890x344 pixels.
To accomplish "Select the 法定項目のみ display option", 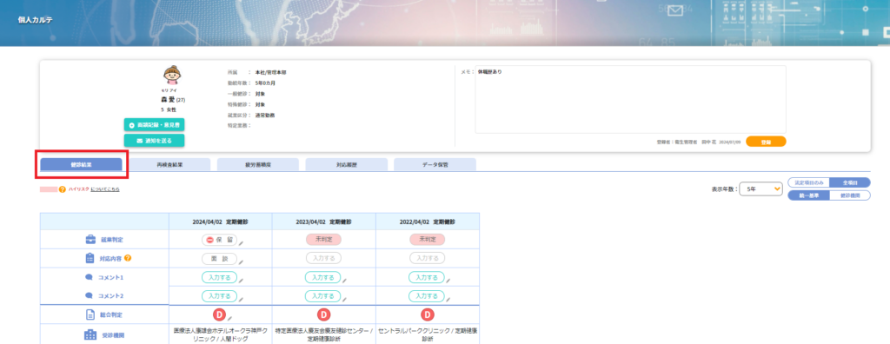I will click(x=809, y=182).
